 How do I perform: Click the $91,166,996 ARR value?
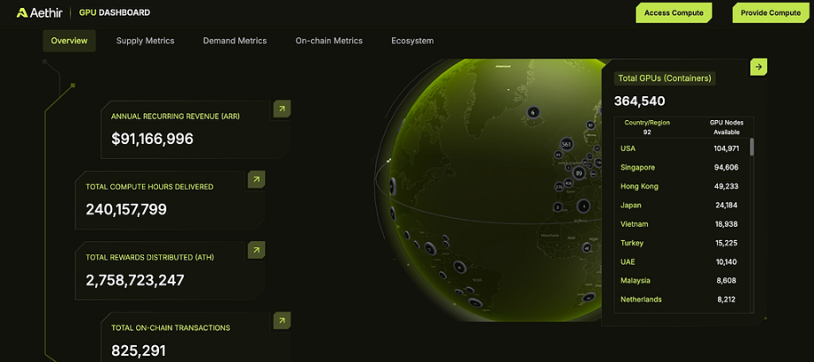click(152, 139)
